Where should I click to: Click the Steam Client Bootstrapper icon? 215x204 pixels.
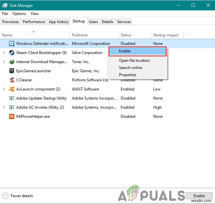point(12,53)
